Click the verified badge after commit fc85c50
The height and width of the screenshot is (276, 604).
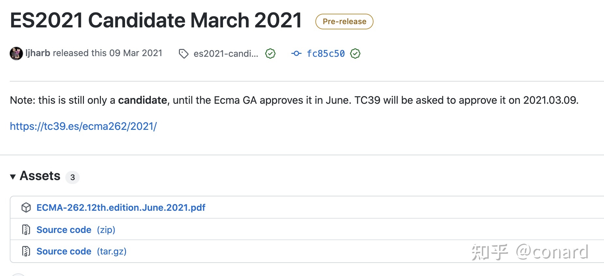[x=355, y=54]
